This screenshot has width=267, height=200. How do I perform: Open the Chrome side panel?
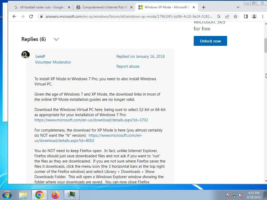(246, 16)
